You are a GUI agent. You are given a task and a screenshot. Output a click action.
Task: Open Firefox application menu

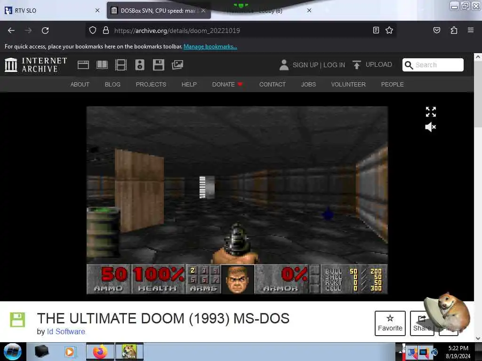[471, 30]
